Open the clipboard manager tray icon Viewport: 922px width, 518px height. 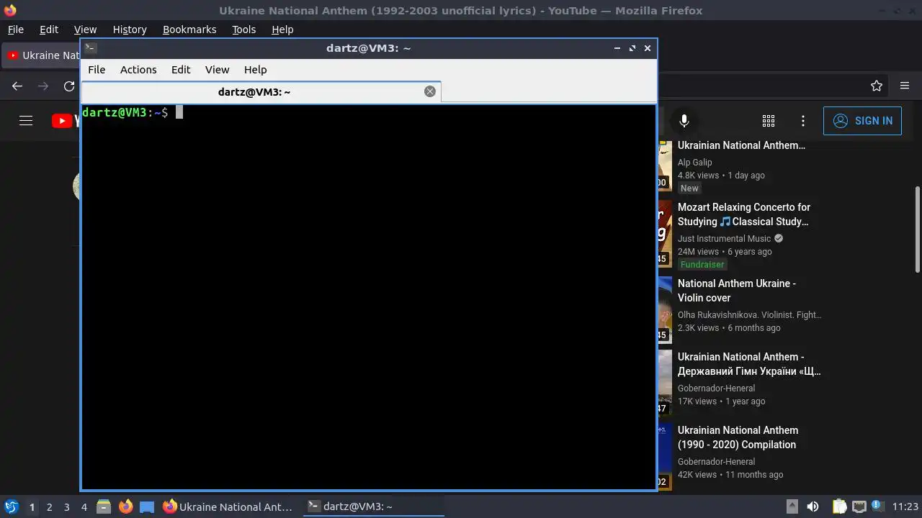point(839,506)
